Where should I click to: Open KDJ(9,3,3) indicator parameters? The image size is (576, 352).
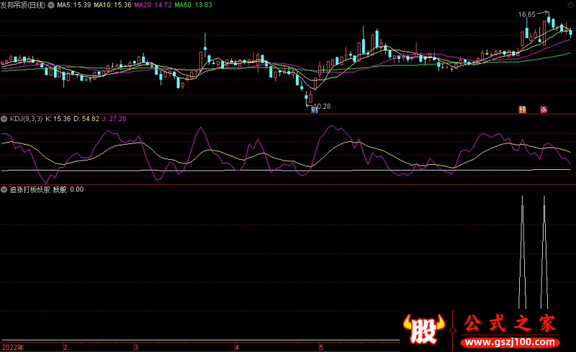coord(26,119)
